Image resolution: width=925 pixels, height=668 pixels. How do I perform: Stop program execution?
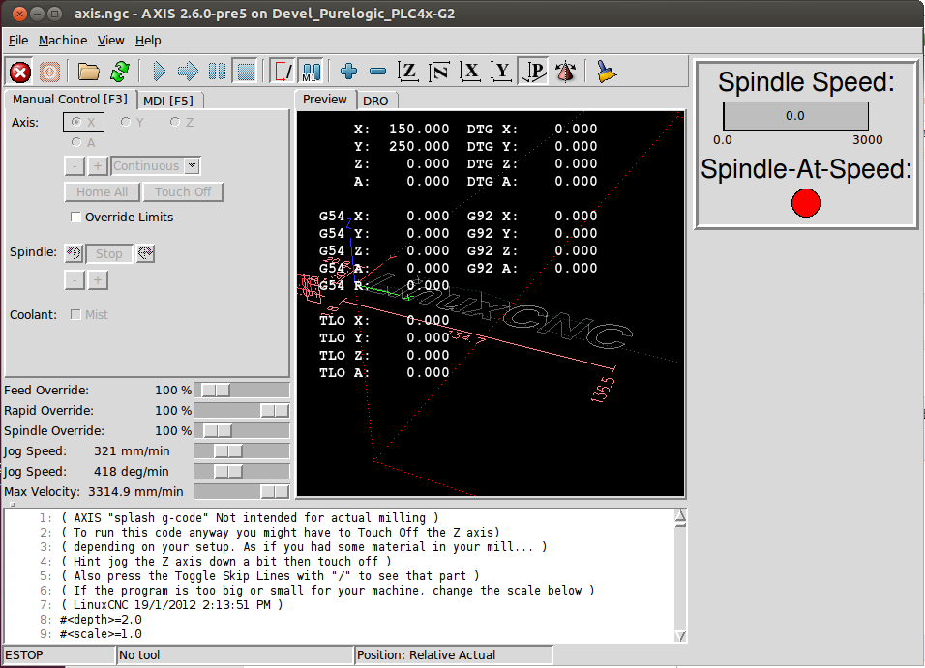(x=246, y=72)
